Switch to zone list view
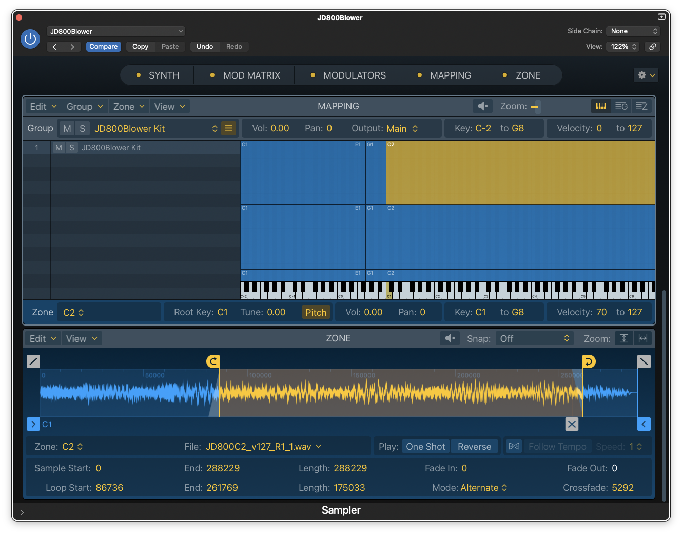Screen dimensions: 682x535 pos(642,106)
